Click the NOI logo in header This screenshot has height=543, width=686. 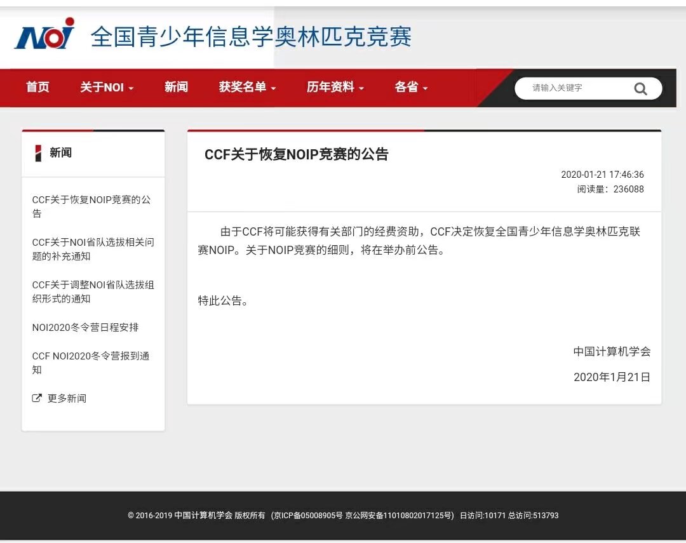[44, 35]
